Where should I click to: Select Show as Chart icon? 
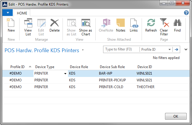86,27
